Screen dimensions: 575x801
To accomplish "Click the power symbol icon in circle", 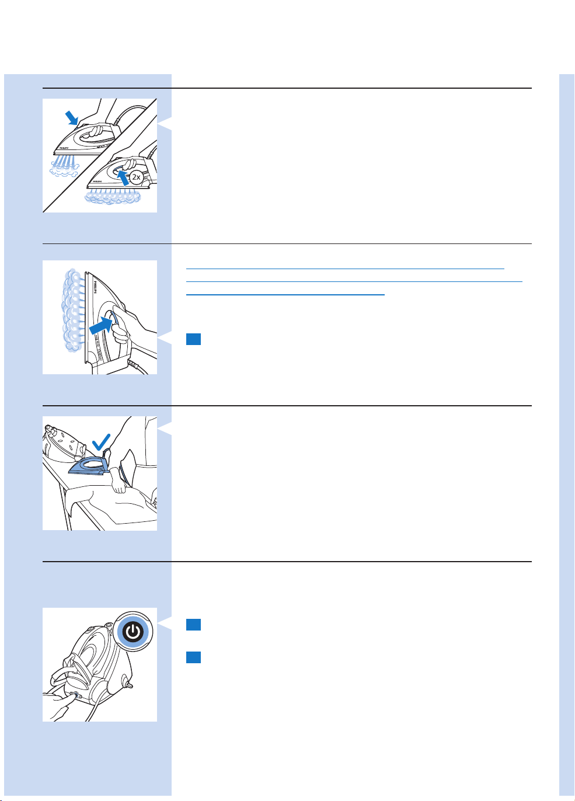I will 133,631.
